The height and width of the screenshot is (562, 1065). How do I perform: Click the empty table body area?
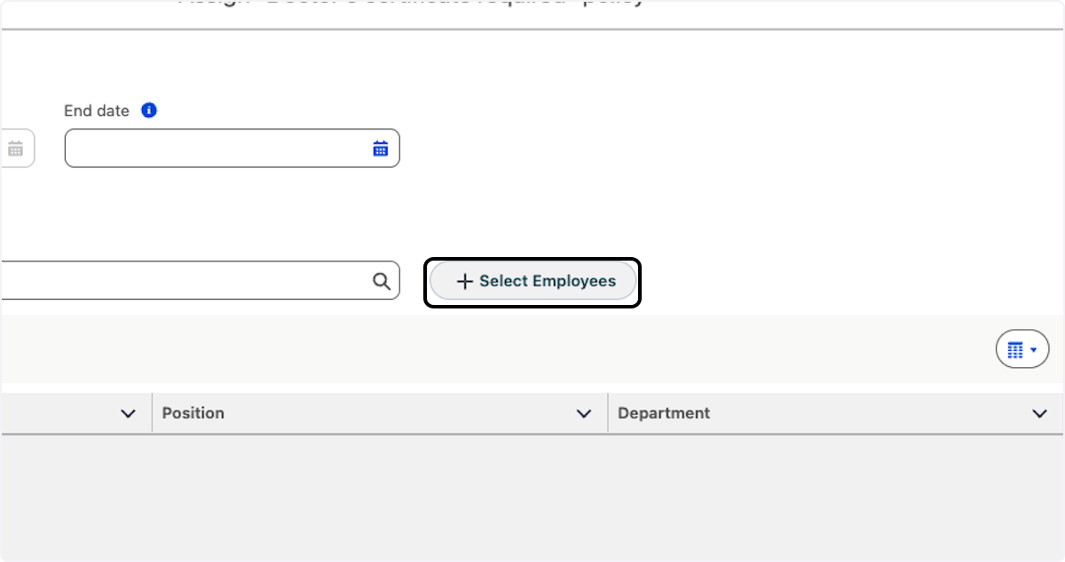(x=532, y=496)
